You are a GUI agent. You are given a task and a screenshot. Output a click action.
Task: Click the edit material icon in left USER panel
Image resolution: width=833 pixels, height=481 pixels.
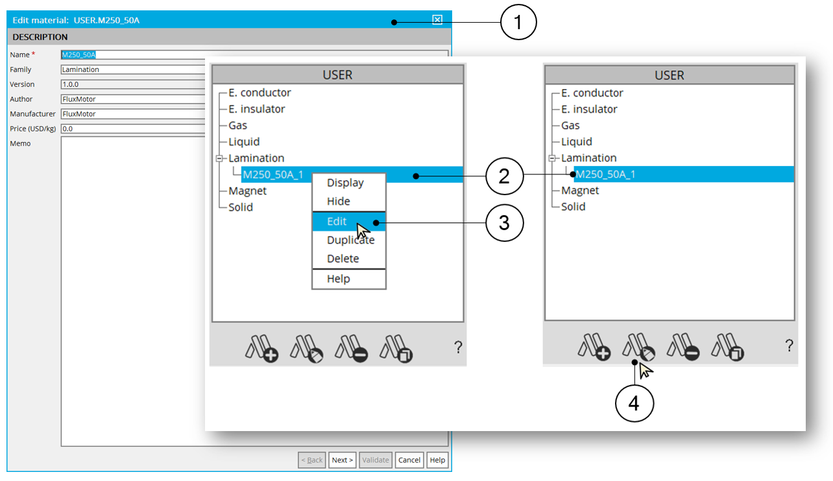(306, 347)
